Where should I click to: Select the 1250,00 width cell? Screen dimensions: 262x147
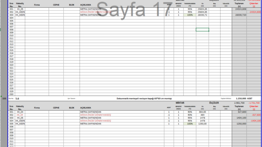click(202, 124)
